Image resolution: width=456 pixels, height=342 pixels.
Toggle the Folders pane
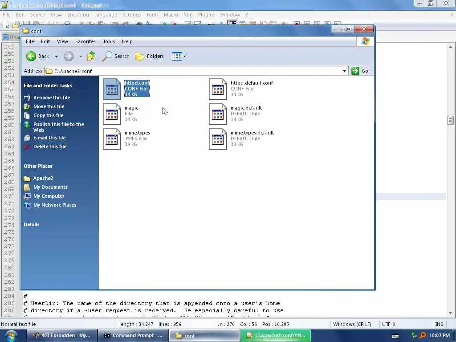[150, 56]
